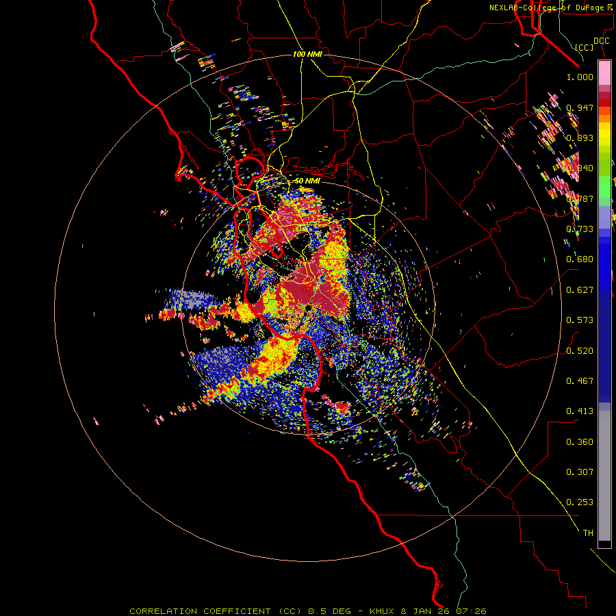Click the 0.680 legend value
Screen dimensions: 616x616
pyautogui.click(x=580, y=259)
